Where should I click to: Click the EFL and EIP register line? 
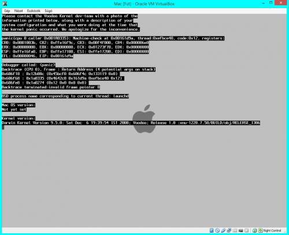(x=38, y=56)
